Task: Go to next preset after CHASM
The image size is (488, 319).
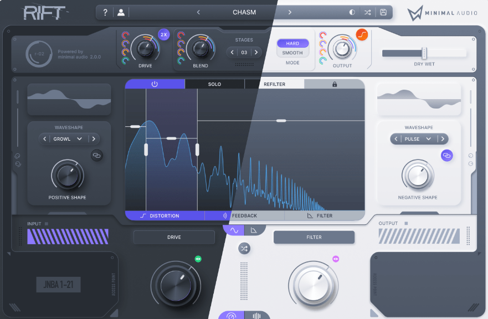Action: (290, 12)
